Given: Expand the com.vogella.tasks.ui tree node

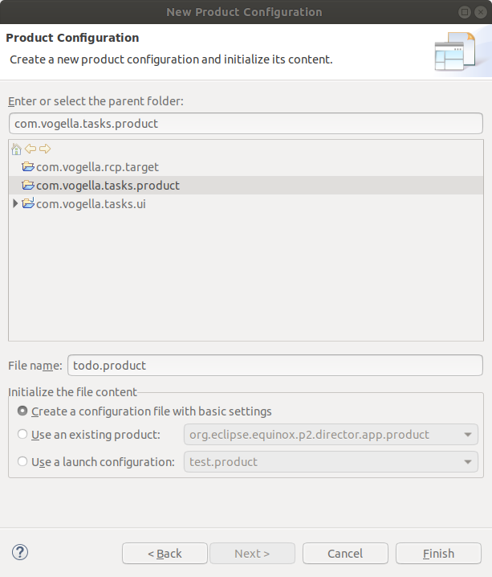Looking at the screenshot, I should point(15,203).
